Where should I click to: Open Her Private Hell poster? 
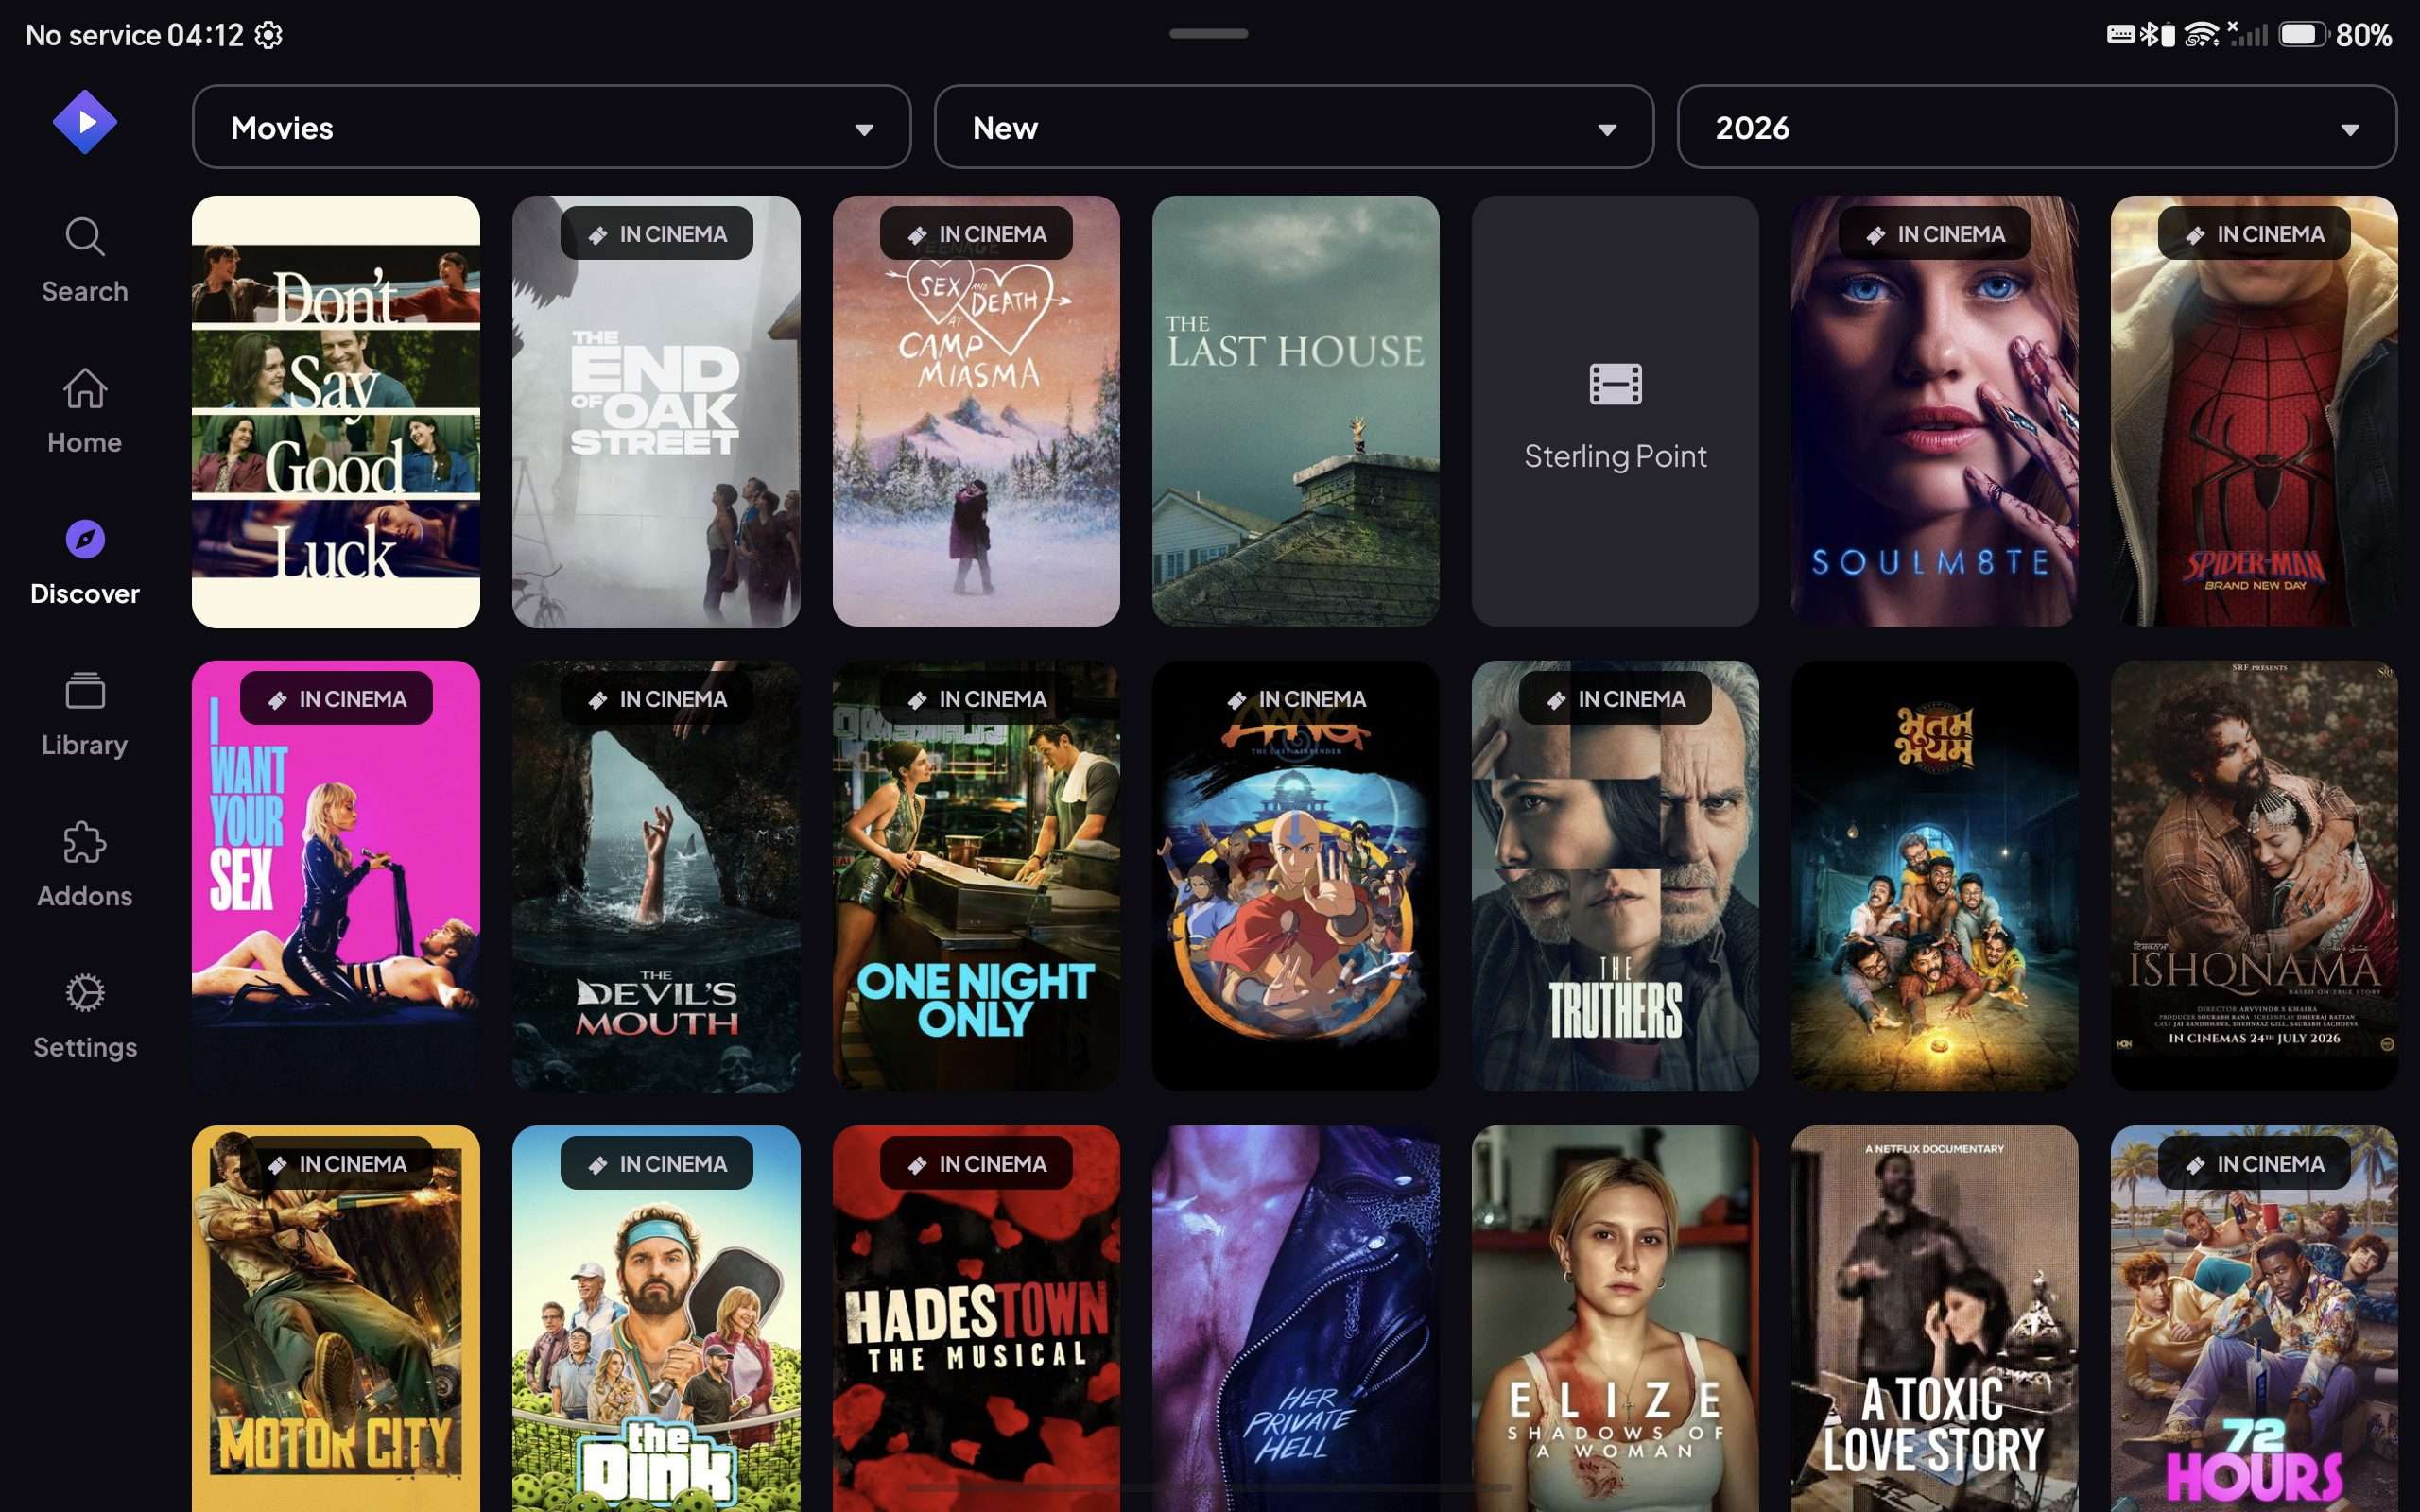1295,1319
